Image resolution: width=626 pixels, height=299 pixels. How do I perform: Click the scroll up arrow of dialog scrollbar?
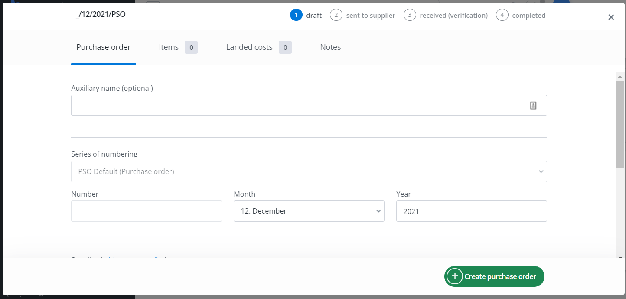[620, 76]
